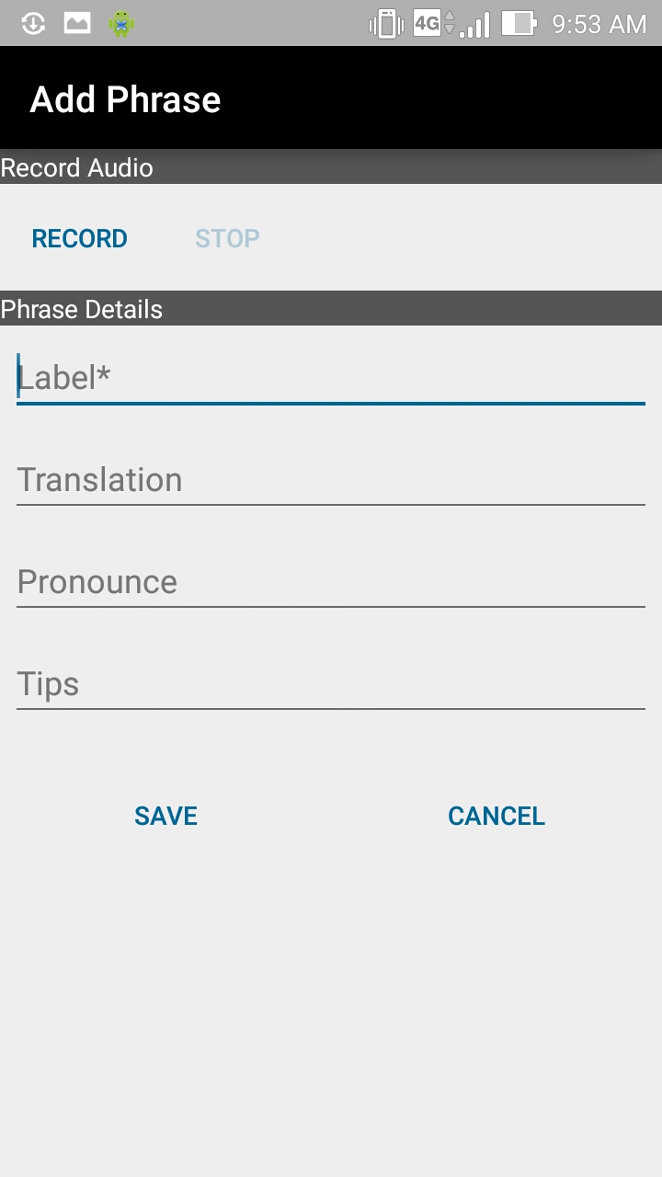This screenshot has height=1177, width=662.
Task: Open the screenshot notification icon
Action: point(76,23)
